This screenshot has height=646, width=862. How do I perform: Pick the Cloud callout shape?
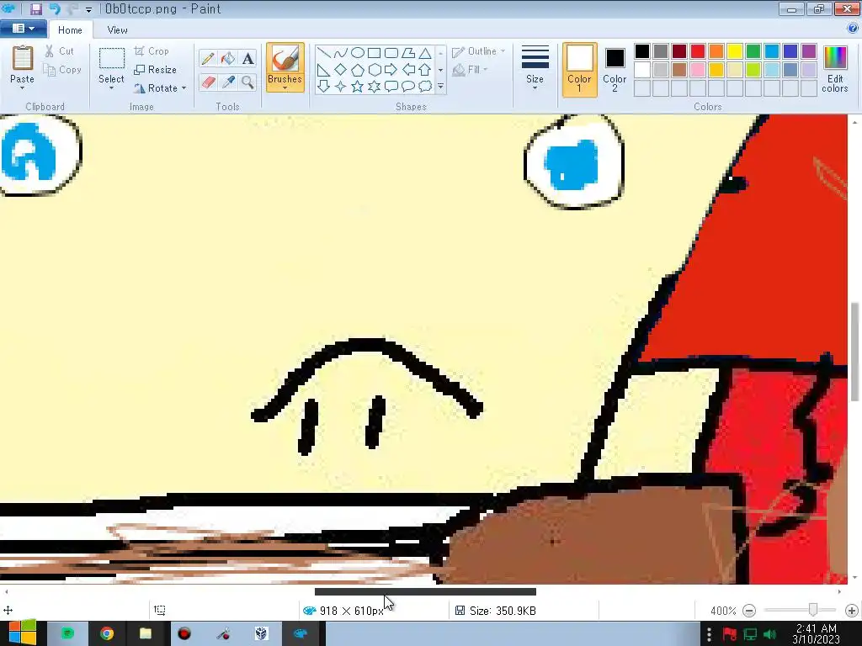click(425, 87)
